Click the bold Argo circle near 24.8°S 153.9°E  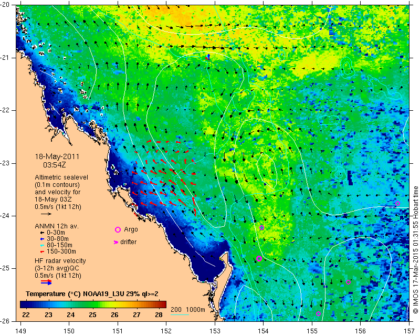click(259, 259)
